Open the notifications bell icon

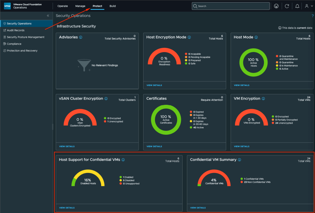297,6
